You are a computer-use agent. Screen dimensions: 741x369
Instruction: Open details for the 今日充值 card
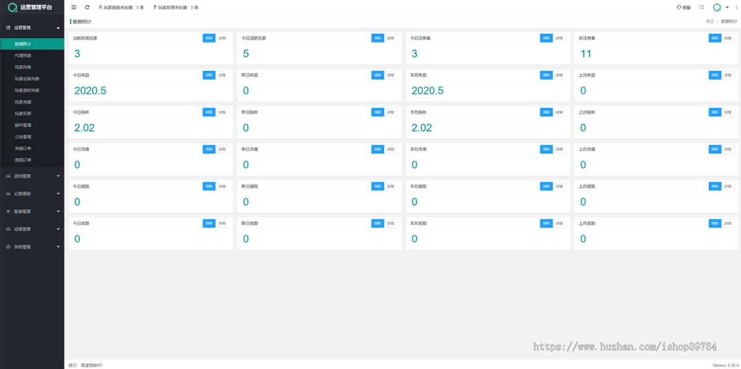[x=222, y=149]
